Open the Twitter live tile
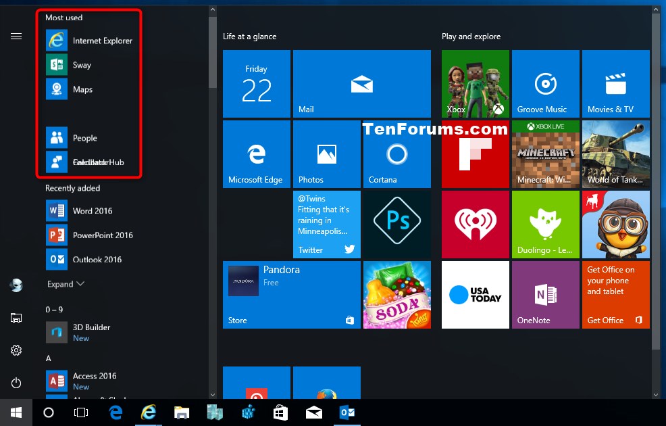The image size is (666, 426). 327,224
